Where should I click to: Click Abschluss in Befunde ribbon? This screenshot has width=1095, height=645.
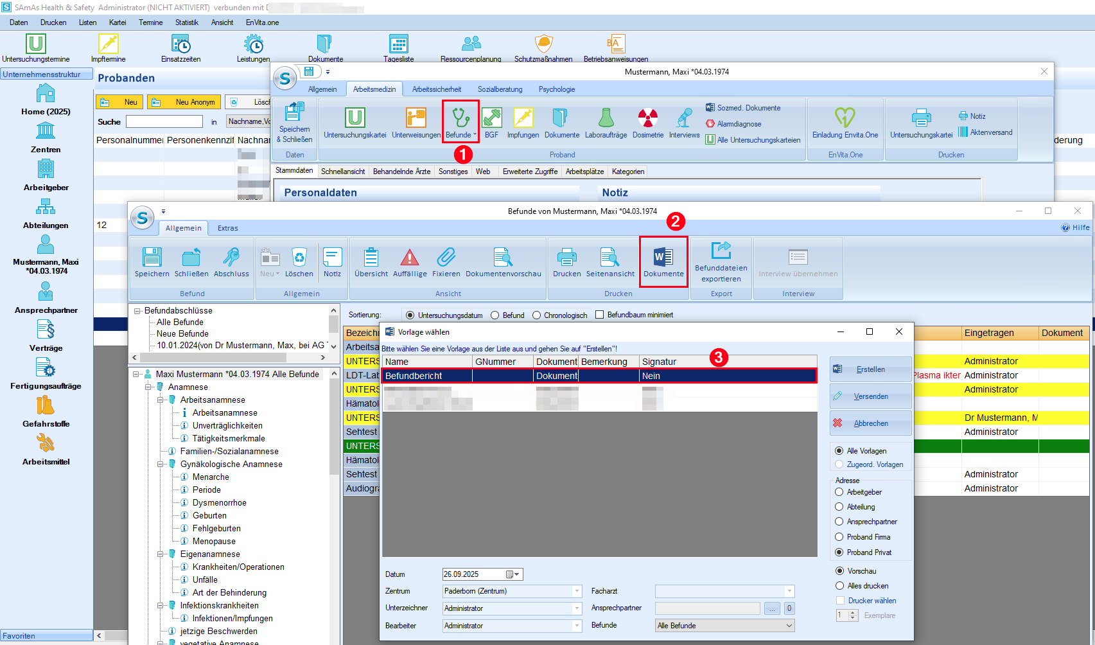(x=231, y=262)
